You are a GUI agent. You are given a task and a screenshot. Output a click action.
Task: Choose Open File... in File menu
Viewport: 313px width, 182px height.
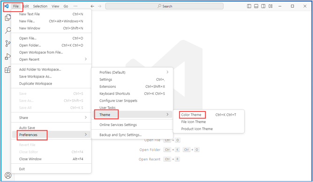(51, 38)
